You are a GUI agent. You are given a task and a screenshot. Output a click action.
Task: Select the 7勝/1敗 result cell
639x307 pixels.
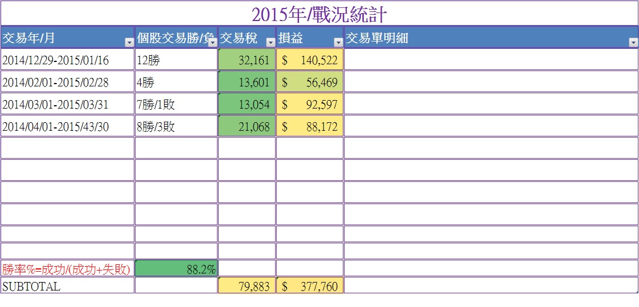(x=177, y=103)
